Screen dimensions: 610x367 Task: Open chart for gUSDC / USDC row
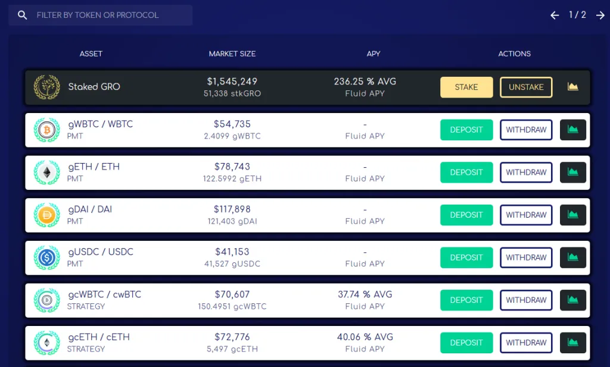coord(572,258)
